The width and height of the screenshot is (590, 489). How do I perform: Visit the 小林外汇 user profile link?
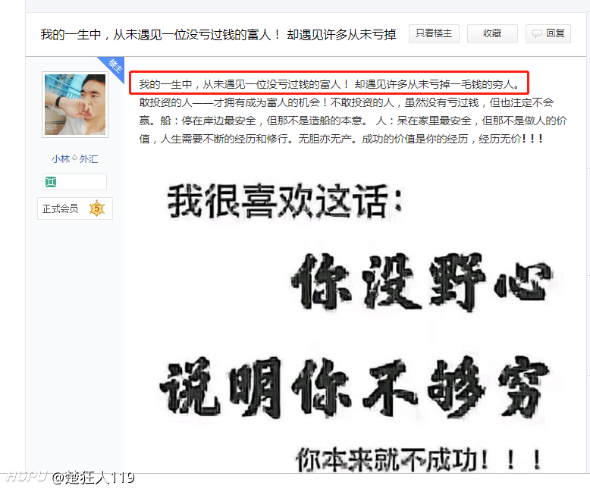(75, 159)
